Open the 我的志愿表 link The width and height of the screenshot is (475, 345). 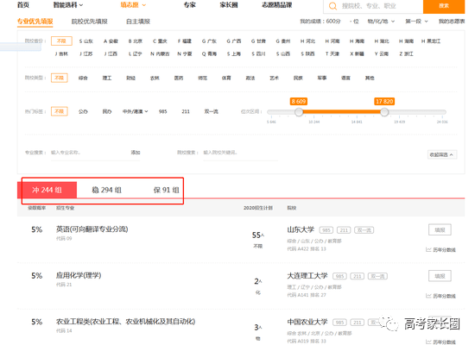point(452,22)
